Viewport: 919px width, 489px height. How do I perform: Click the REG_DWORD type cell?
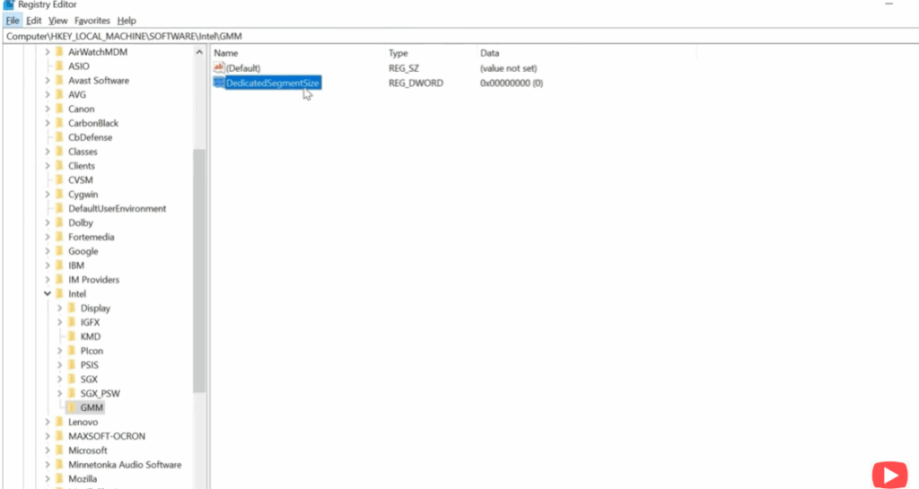[416, 83]
